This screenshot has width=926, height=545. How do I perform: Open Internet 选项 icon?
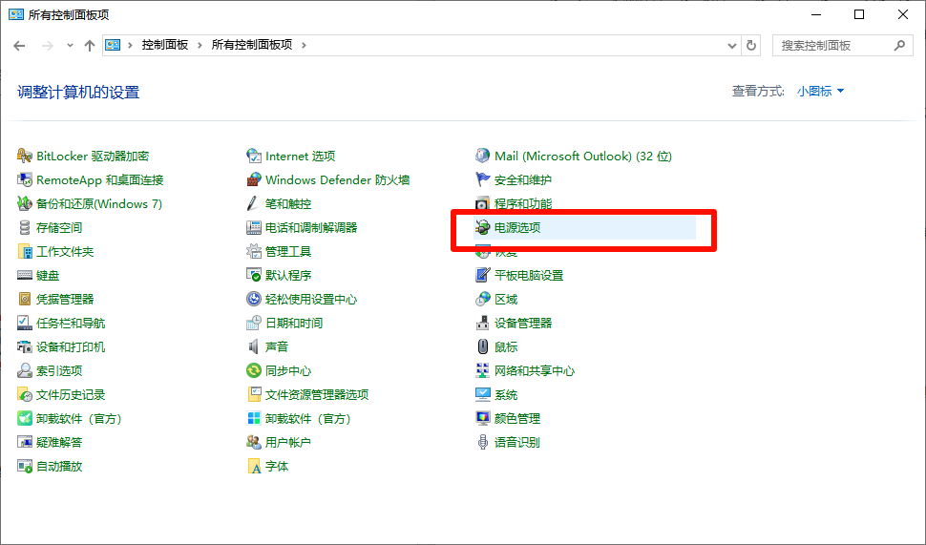coord(253,156)
